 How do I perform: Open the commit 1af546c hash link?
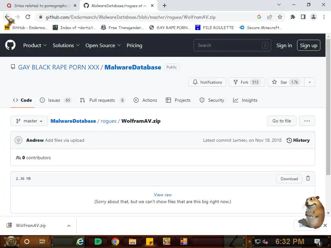coord(240,140)
